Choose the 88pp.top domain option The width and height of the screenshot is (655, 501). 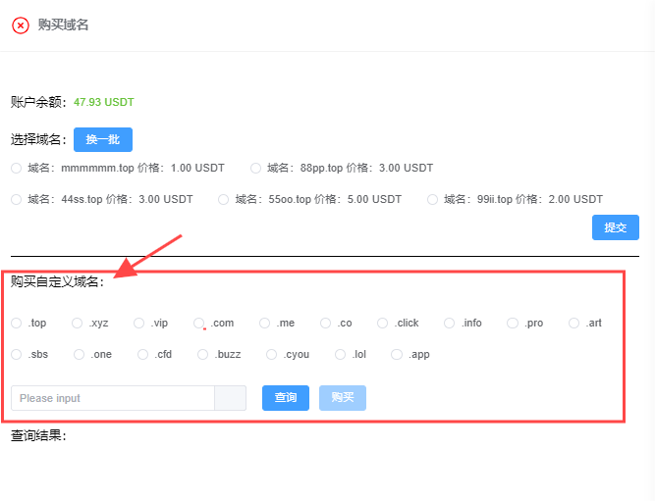256,168
